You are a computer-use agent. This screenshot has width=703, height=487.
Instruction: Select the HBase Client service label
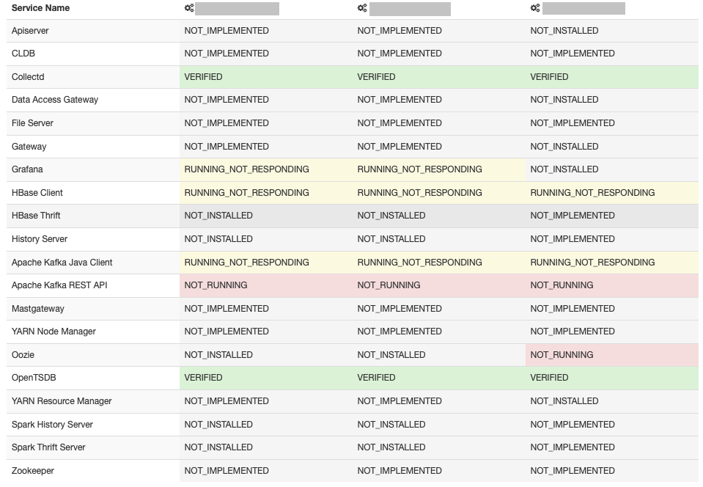coord(37,193)
